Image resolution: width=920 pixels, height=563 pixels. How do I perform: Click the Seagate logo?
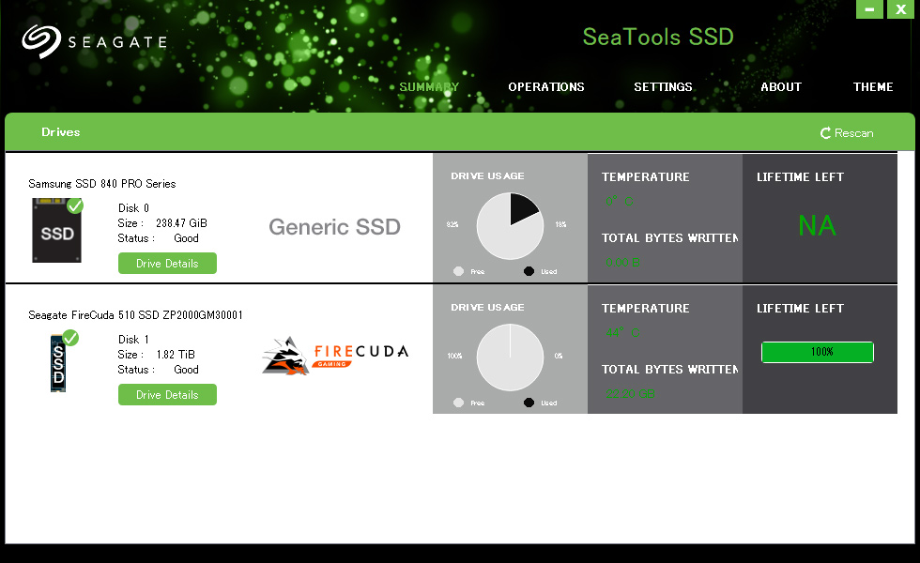pyautogui.click(x=95, y=41)
